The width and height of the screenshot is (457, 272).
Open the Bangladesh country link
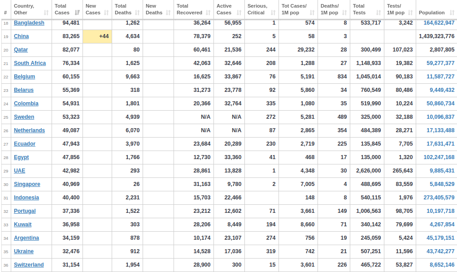[x=29, y=23]
